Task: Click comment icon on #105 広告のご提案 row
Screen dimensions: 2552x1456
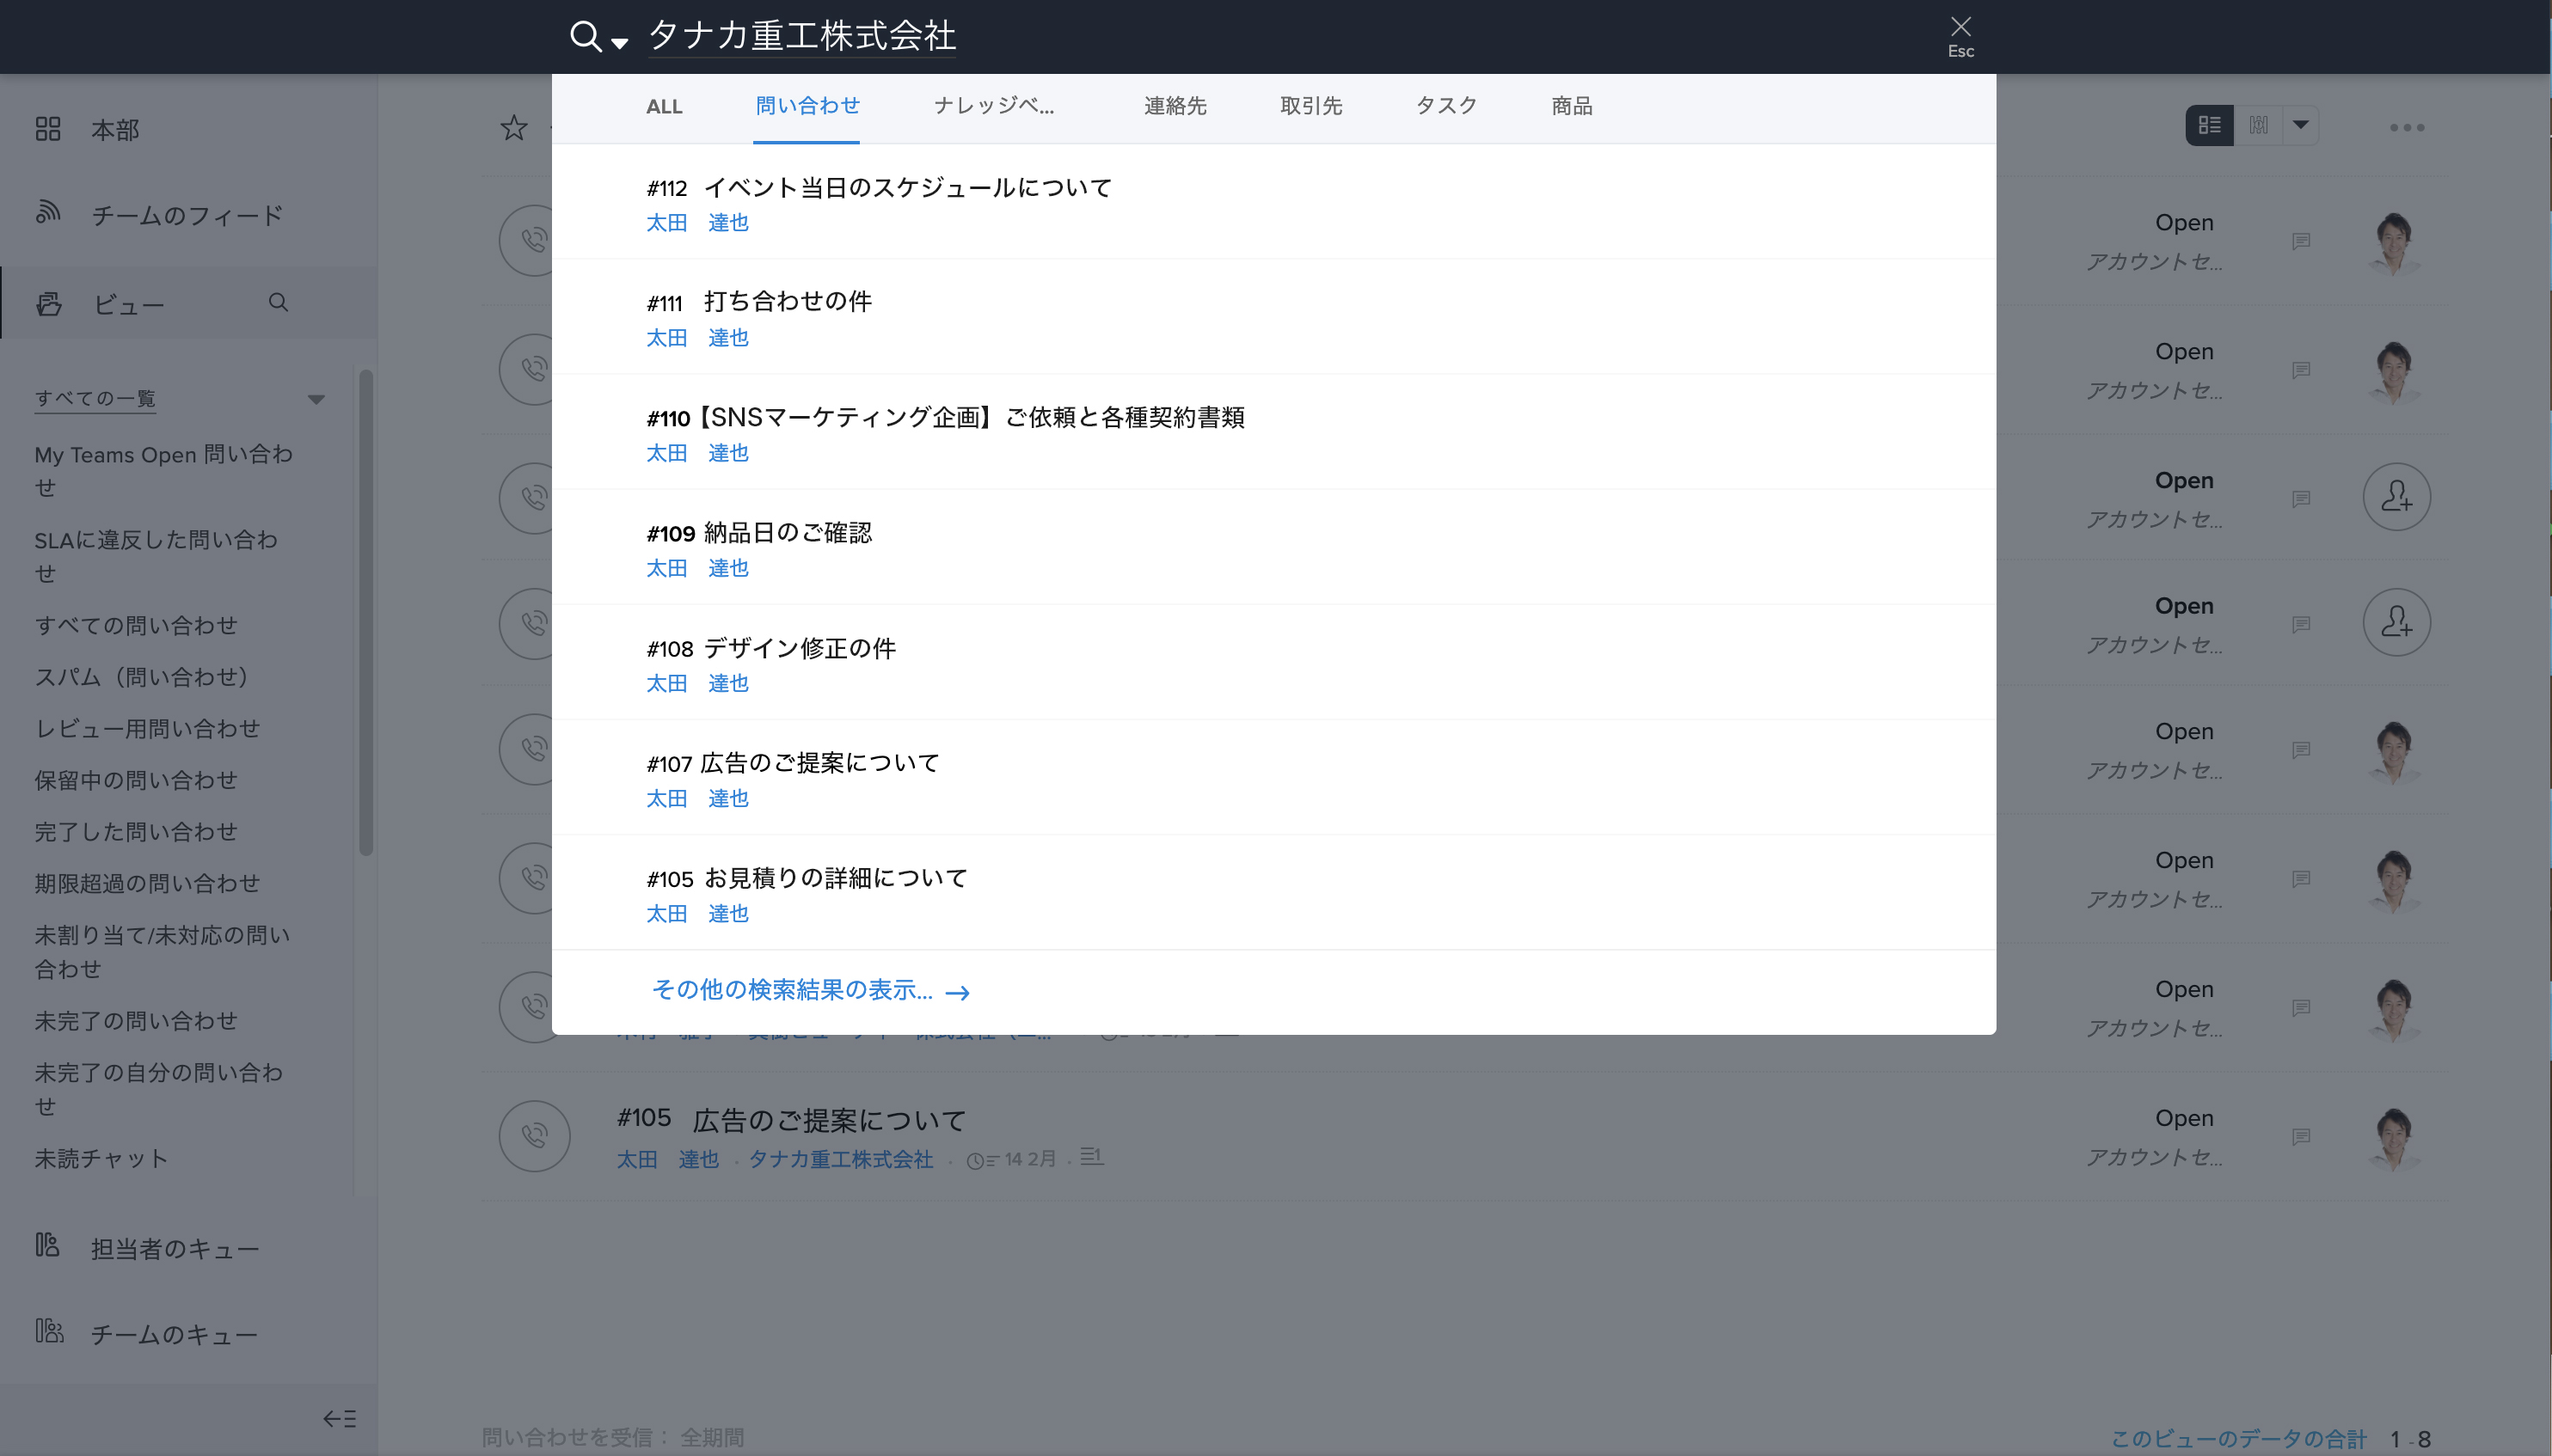Action: tap(2301, 1136)
